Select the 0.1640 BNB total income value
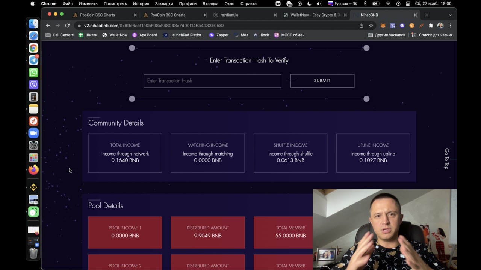Image resolution: width=481 pixels, height=270 pixels. point(125,160)
